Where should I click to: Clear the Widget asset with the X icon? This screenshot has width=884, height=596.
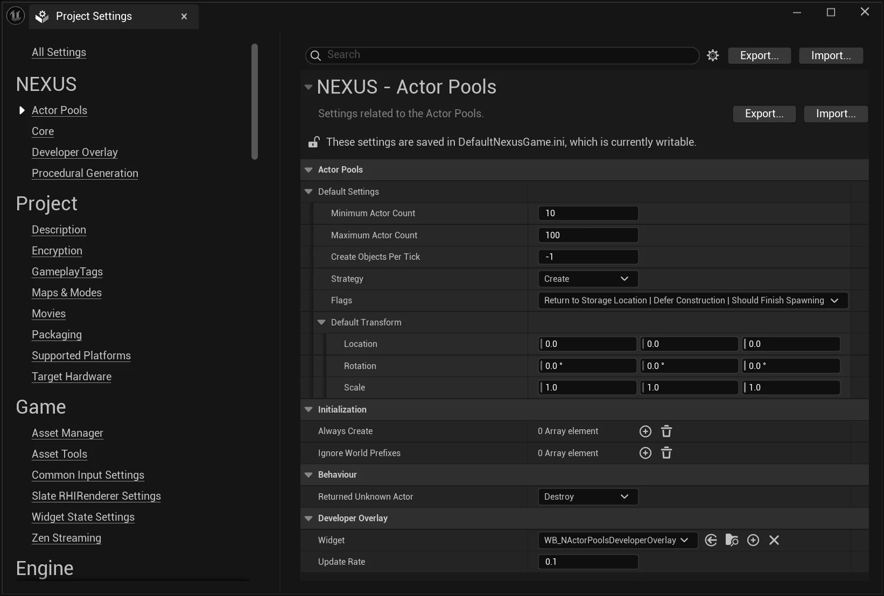(x=774, y=540)
